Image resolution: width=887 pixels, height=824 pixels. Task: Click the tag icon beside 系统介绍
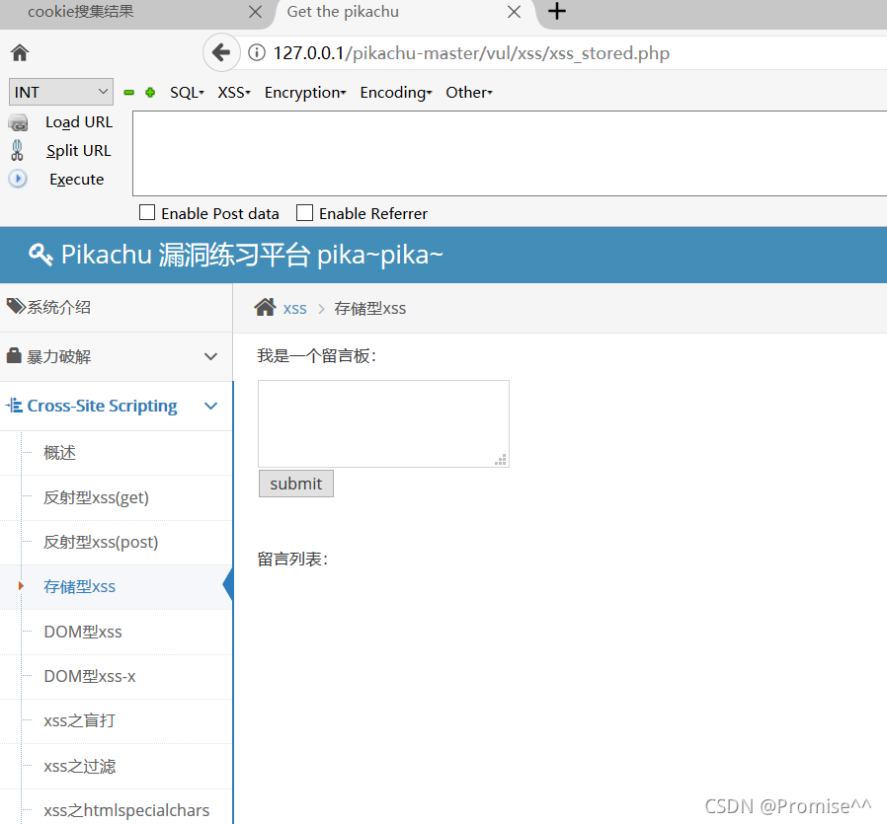(x=16, y=306)
